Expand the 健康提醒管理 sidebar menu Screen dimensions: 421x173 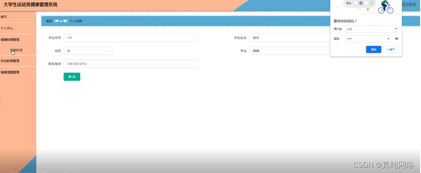tap(18, 72)
